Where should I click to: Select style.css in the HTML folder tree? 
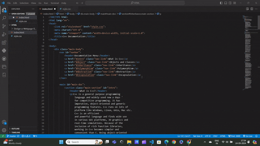[18, 36]
